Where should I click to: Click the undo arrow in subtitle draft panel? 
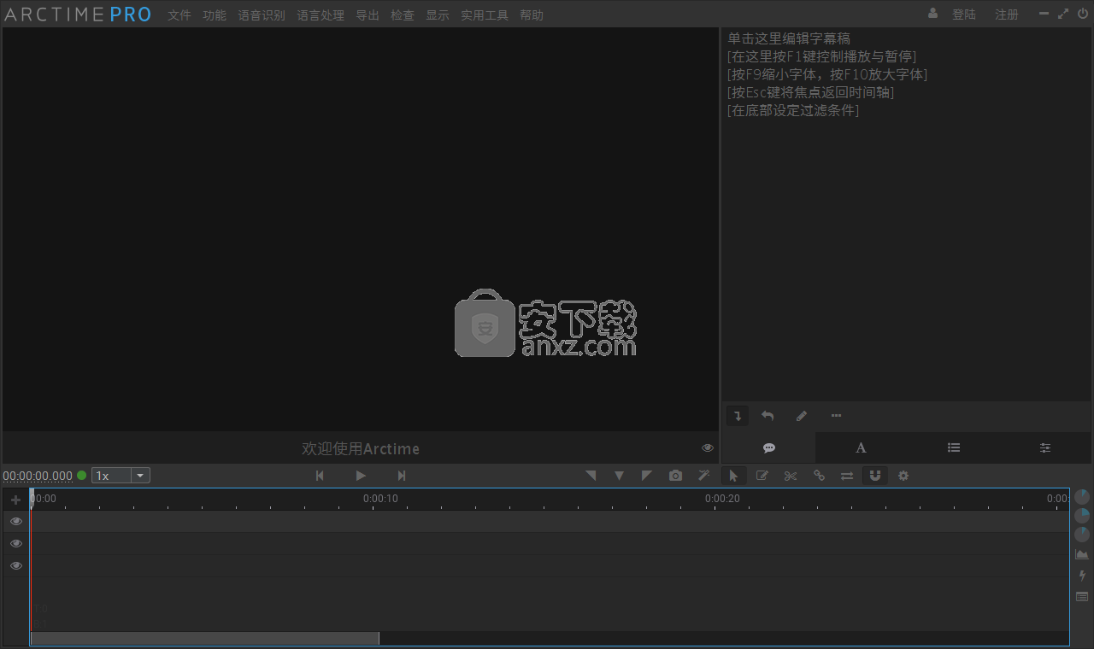(768, 416)
